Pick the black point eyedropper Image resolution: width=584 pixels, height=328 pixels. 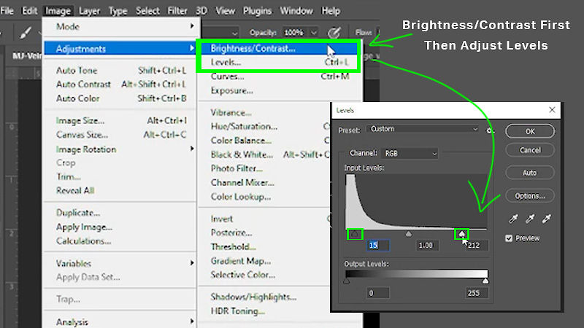coord(513,219)
